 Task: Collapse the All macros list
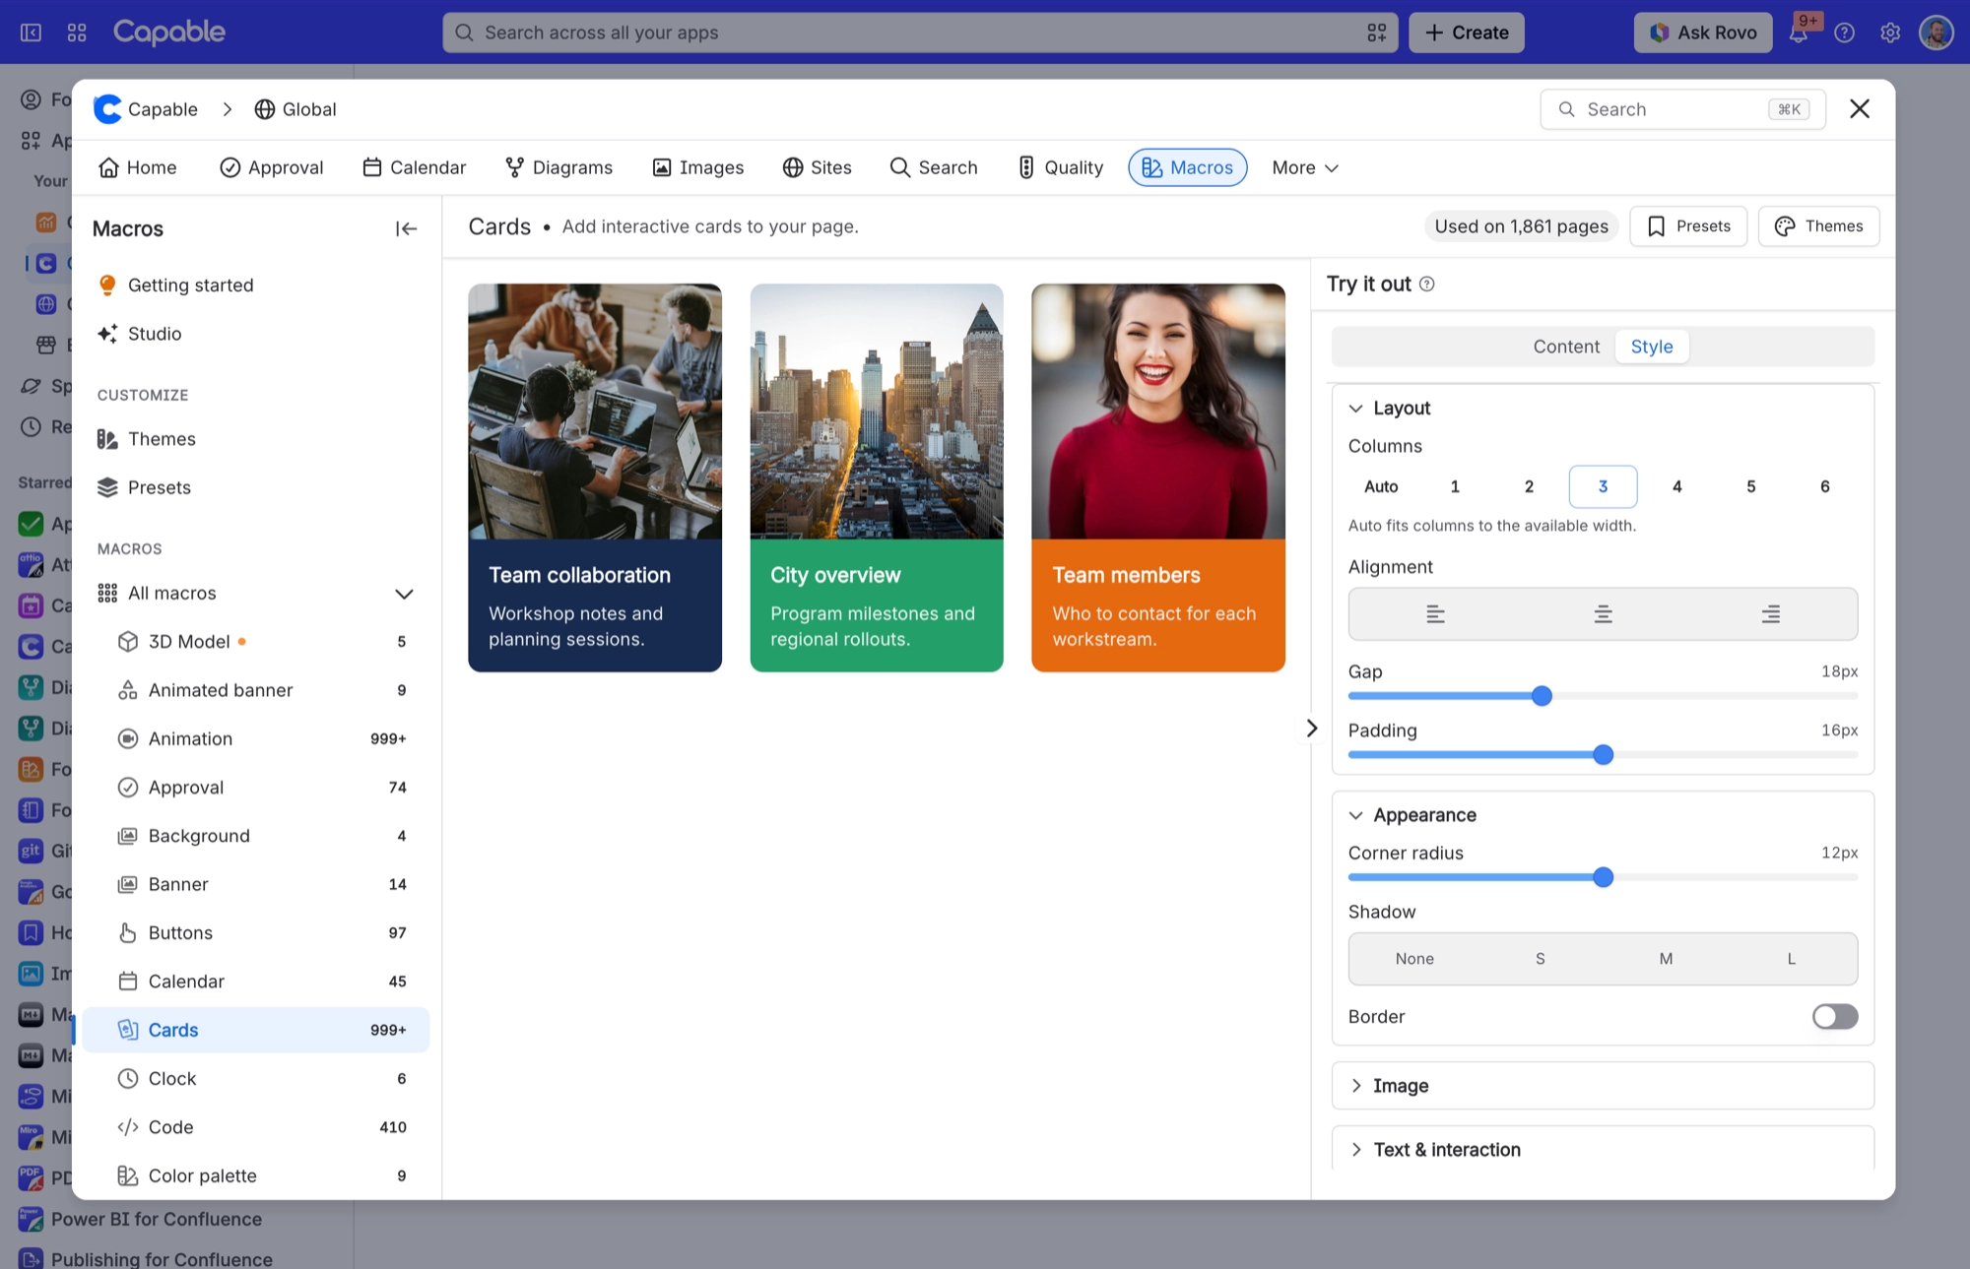click(404, 594)
